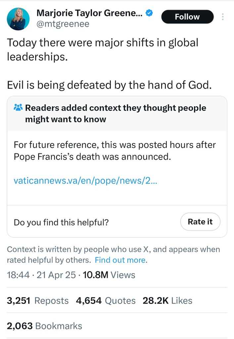Click the 'Evil is being defeated' tweet text
This screenshot has height=339, width=234.
(x=109, y=85)
